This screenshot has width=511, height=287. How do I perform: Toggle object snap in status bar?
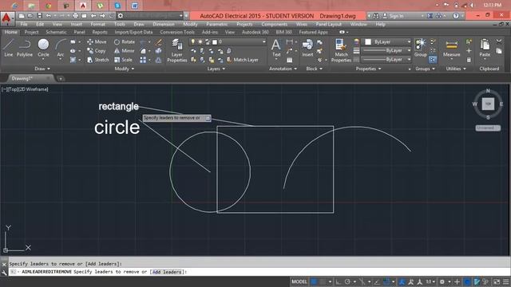pos(386,281)
